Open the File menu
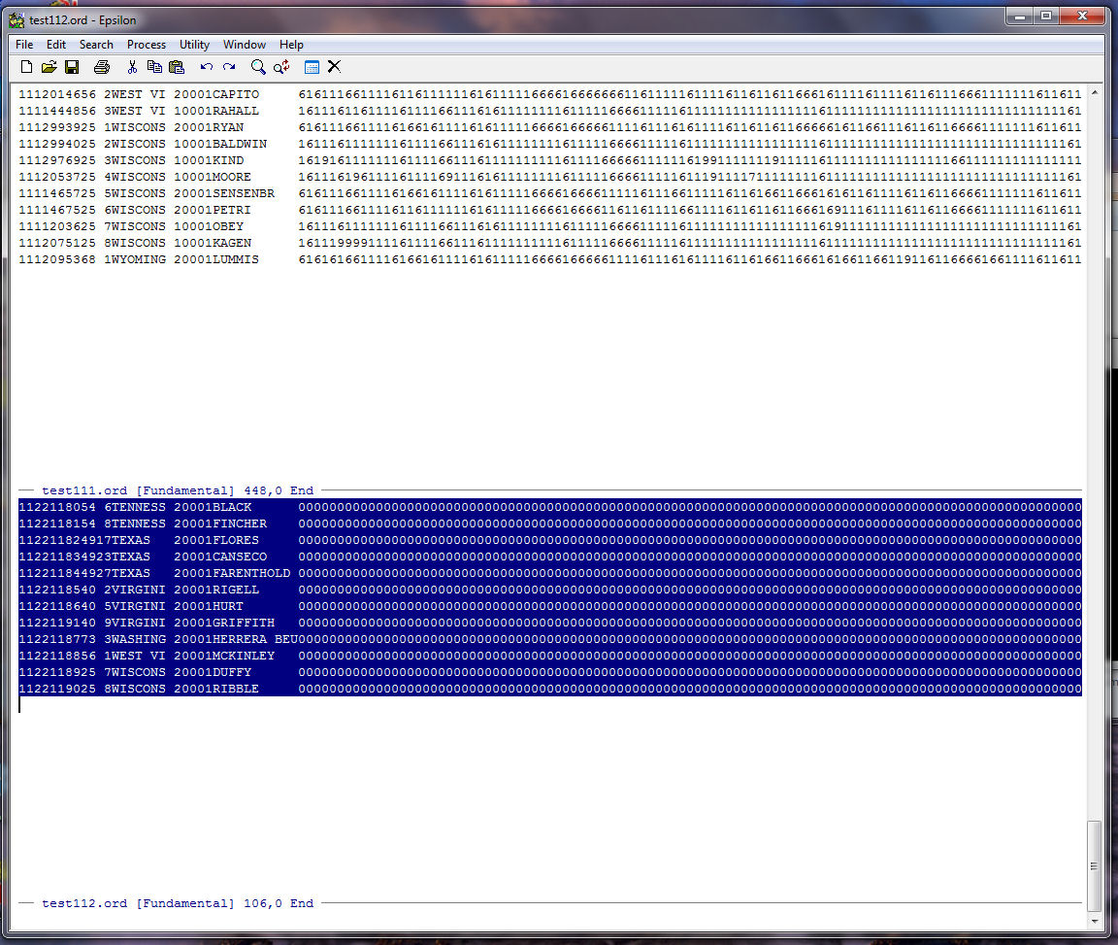The width and height of the screenshot is (1118, 945). 24,45
